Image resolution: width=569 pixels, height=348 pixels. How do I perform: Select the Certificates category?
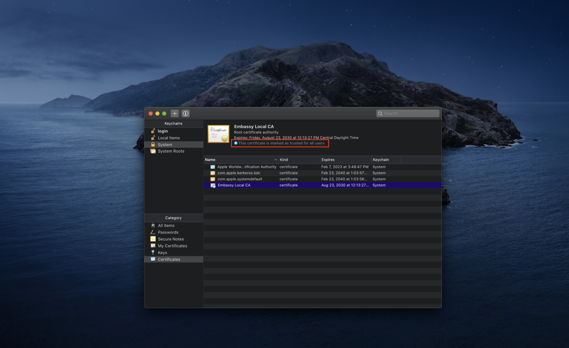click(x=169, y=259)
